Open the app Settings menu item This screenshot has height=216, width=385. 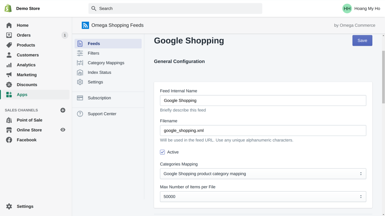click(x=108, y=82)
